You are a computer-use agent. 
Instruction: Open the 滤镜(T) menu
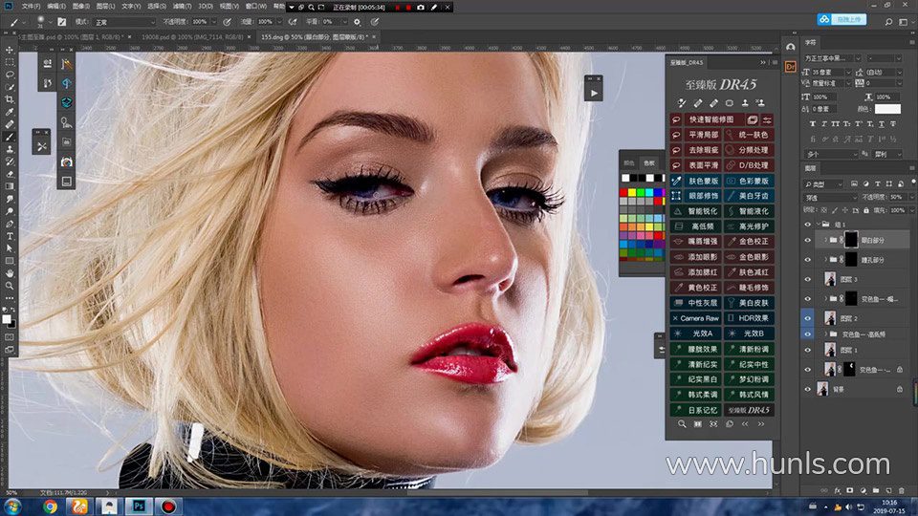click(182, 7)
